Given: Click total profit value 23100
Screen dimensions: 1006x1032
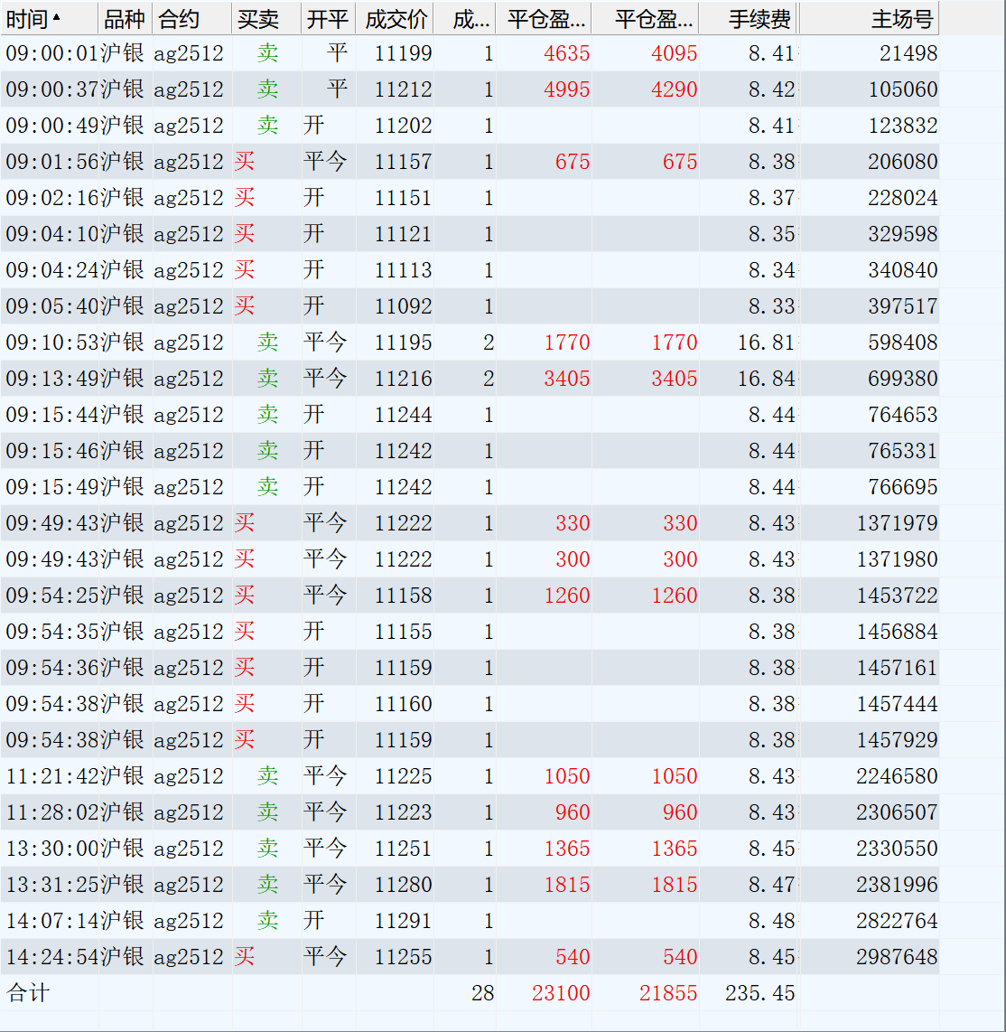Looking at the screenshot, I should click(560, 992).
